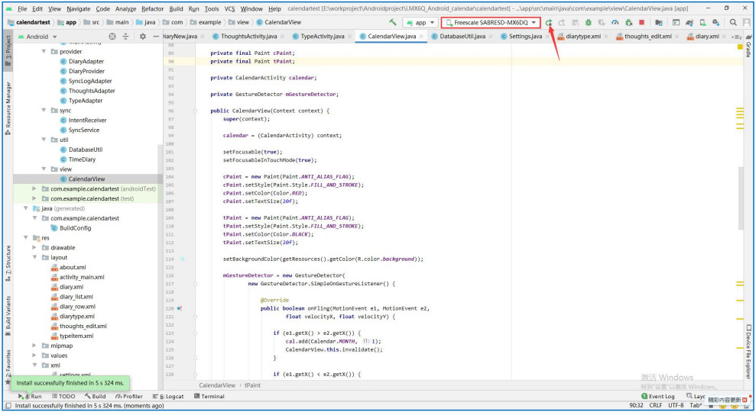Toggle the Terminal tool window
This screenshot has width=756, height=412.
pos(209,397)
